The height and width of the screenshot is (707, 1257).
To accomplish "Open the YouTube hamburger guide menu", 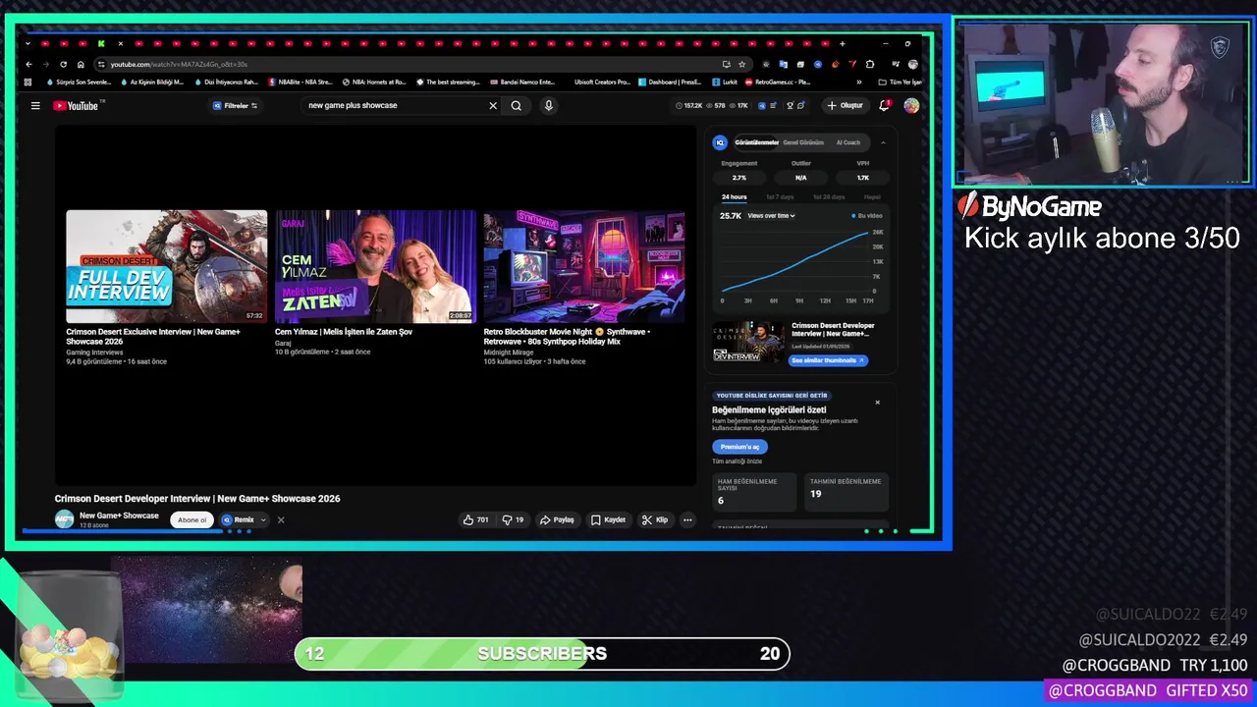I will tap(35, 106).
